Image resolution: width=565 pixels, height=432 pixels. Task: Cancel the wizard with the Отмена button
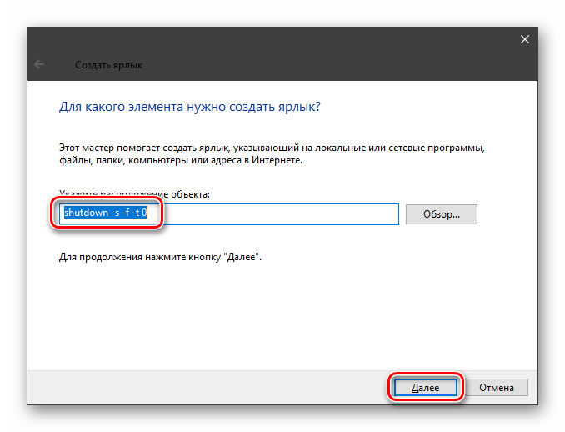pos(497,388)
